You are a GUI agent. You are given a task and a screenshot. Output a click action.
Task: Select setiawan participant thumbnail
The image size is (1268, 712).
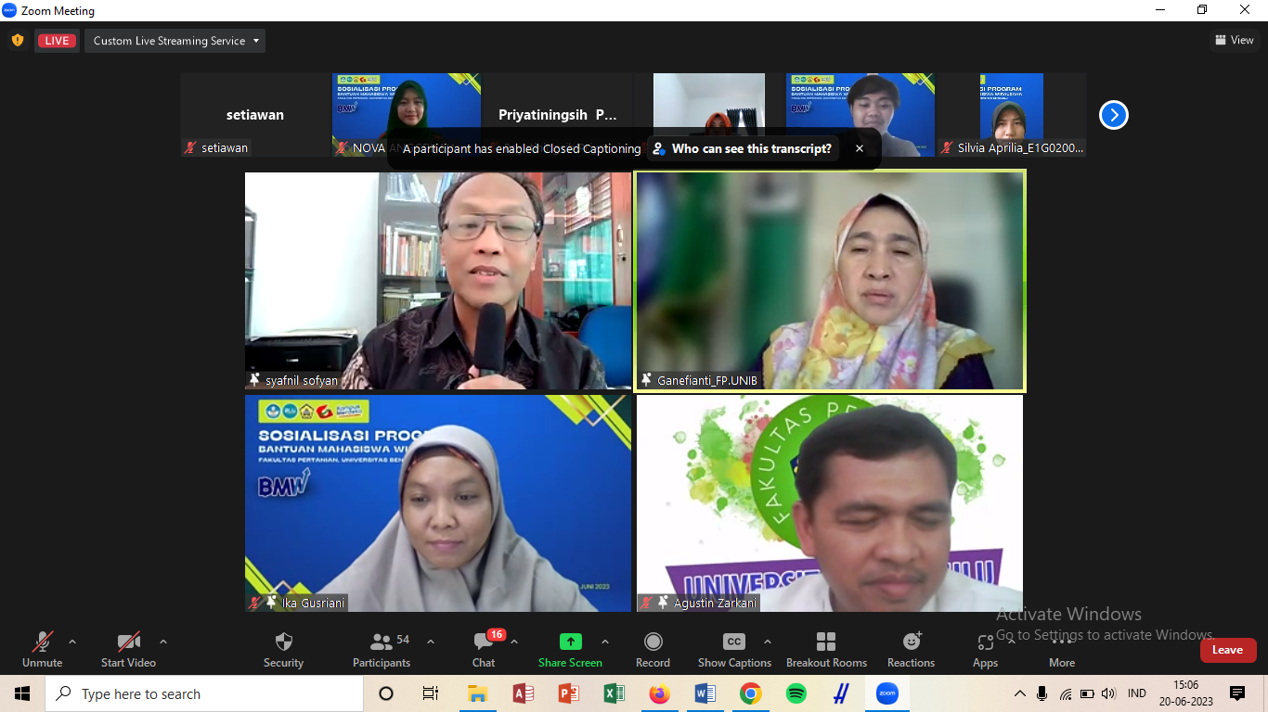pos(255,115)
